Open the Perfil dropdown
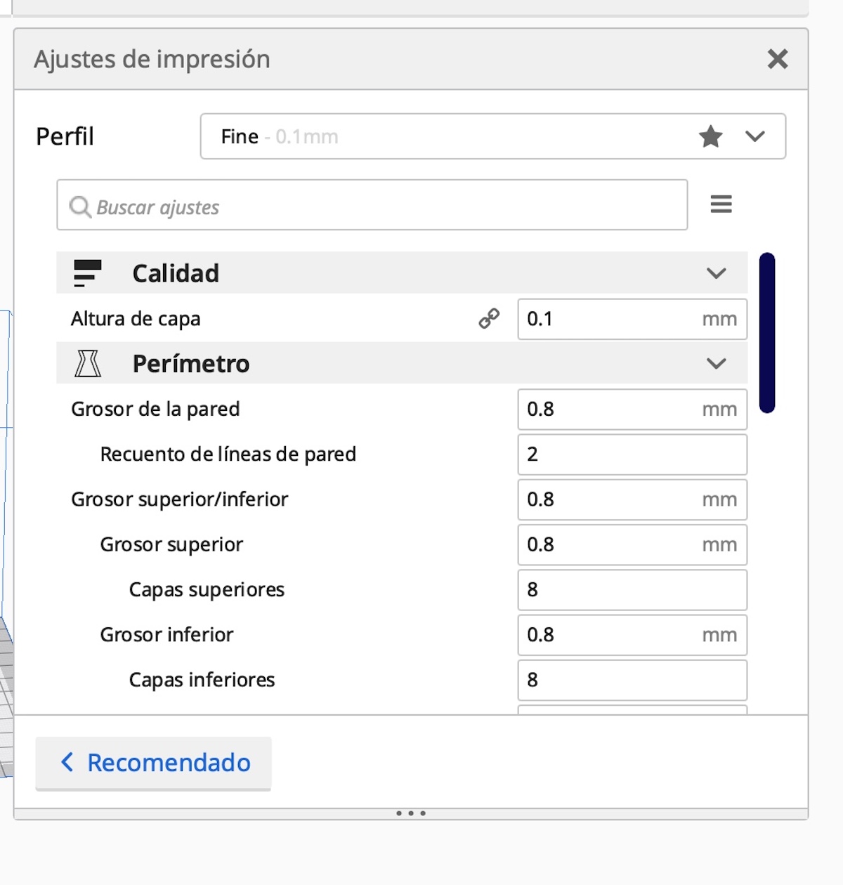The height and width of the screenshot is (885, 843). (x=755, y=136)
